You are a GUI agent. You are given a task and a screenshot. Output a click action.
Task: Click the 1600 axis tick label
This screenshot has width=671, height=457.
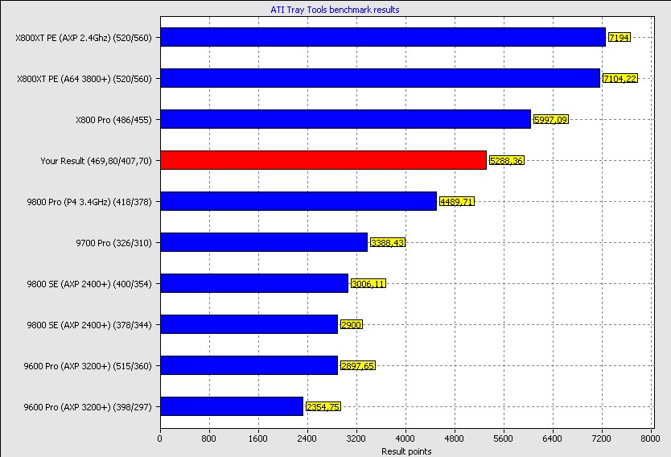point(258,438)
